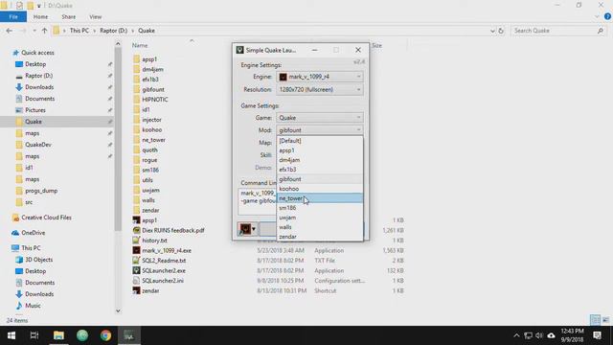Image resolution: width=613 pixels, height=345 pixels.
Task: Select mark_v_1099_r4.exe file
Action: pyautogui.click(x=167, y=250)
